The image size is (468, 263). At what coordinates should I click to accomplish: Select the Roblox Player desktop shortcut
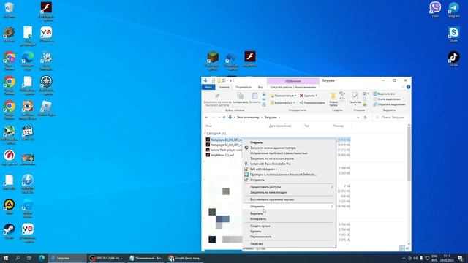coord(46,109)
